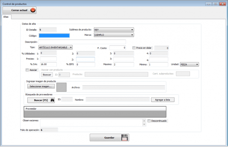Click the red power icon on Cerrar actual
This screenshot has width=228, height=147.
[x=33, y=10]
